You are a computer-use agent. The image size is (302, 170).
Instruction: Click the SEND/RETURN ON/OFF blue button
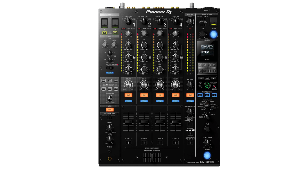pos(213,34)
